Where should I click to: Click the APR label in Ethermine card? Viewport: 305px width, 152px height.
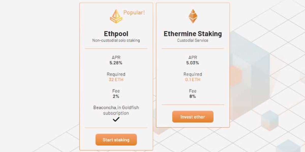[193, 58]
